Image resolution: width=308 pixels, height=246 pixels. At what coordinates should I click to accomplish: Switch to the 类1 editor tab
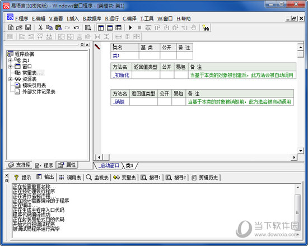[x=130, y=165]
